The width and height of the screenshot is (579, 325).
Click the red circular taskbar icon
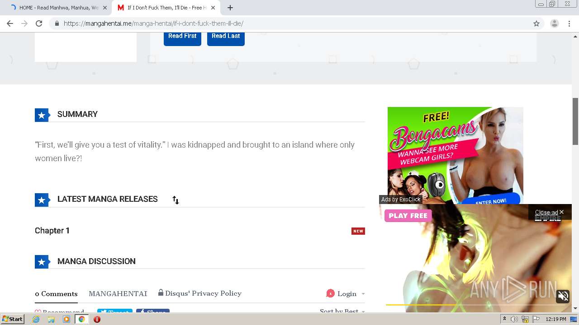pos(97,319)
